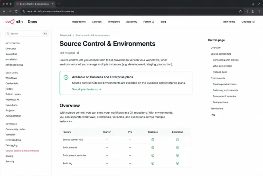Open the Get help link
The height and width of the screenshot is (176, 263).
[x=248, y=22]
